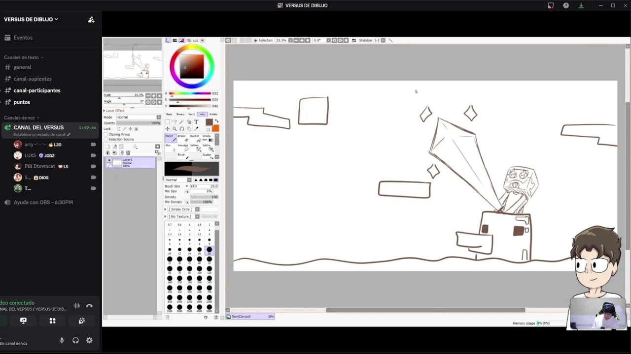Screen dimensions: 631x354
Task: Swap foreground and background colors
Action: pos(217,121)
